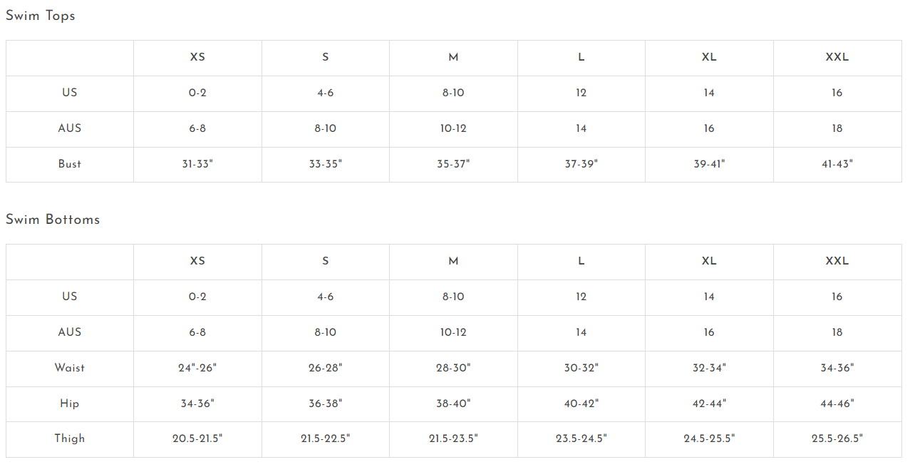This screenshot has height=467, width=910.
Task: Click the Thigh row label
Action: 70,438
